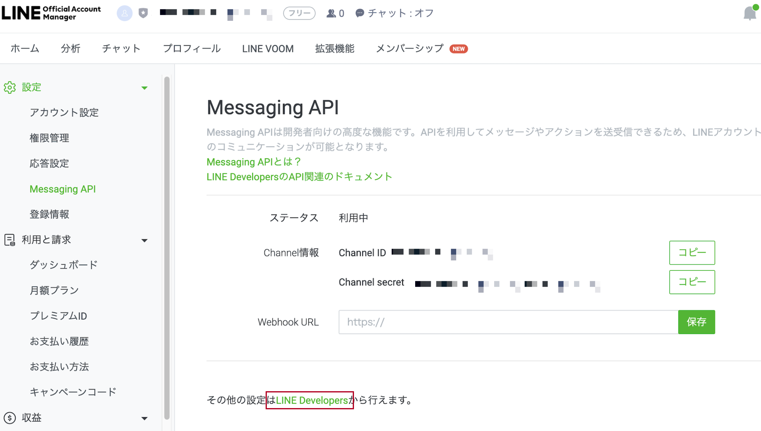The height and width of the screenshot is (431, 761).
Task: Go to the ホーム tab
Action: (x=25, y=49)
